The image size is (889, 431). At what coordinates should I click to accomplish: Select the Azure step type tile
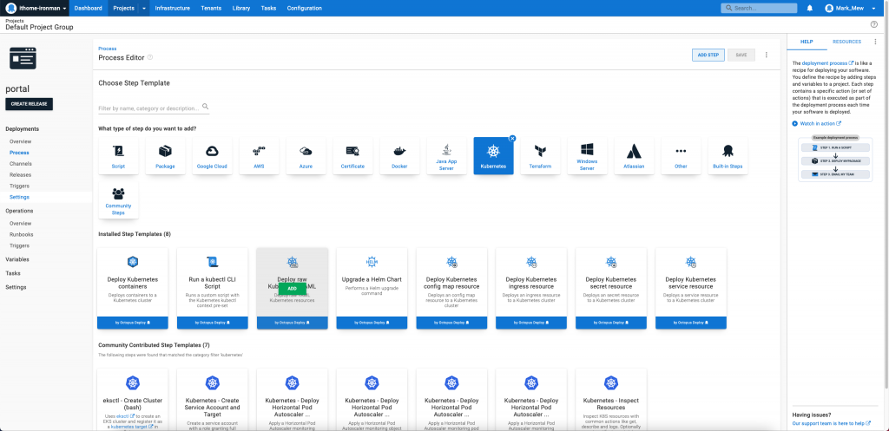[306, 156]
